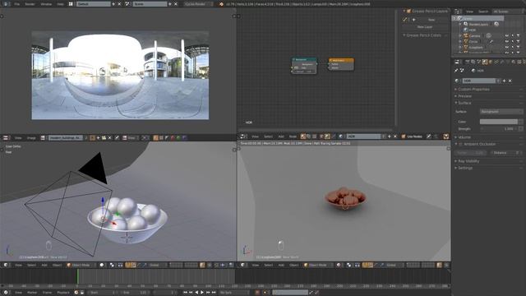Open the screen layout selector showing Default
This screenshot has height=296, width=526.
pyautogui.click(x=93, y=4)
